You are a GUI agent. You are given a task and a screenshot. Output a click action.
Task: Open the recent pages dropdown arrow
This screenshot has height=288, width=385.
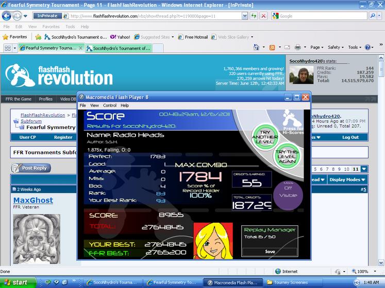25,16
